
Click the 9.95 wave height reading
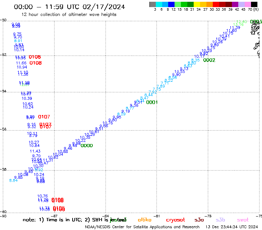[x=117, y=117]
